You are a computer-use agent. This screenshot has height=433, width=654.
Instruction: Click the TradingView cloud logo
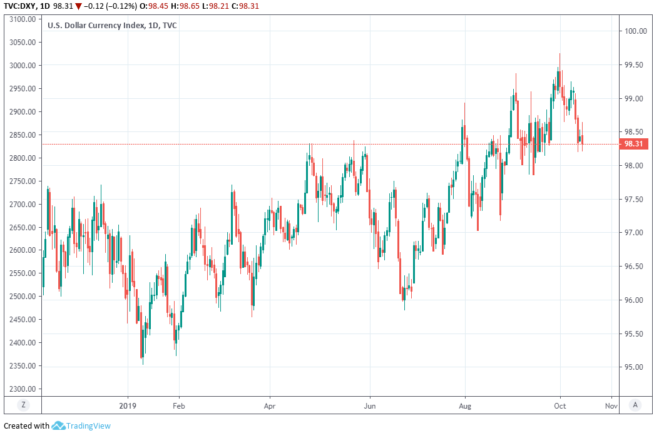tap(58, 426)
